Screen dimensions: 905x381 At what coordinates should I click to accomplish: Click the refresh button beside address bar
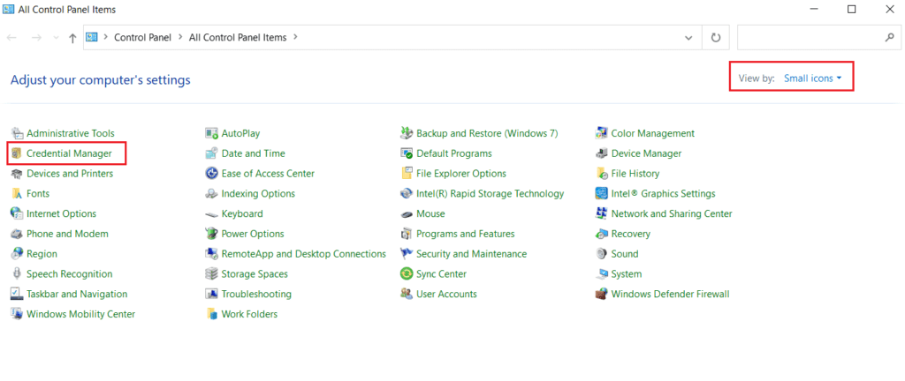pyautogui.click(x=716, y=38)
